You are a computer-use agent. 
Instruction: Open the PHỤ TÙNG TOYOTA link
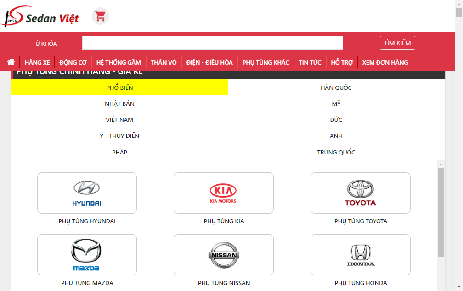[361, 221]
